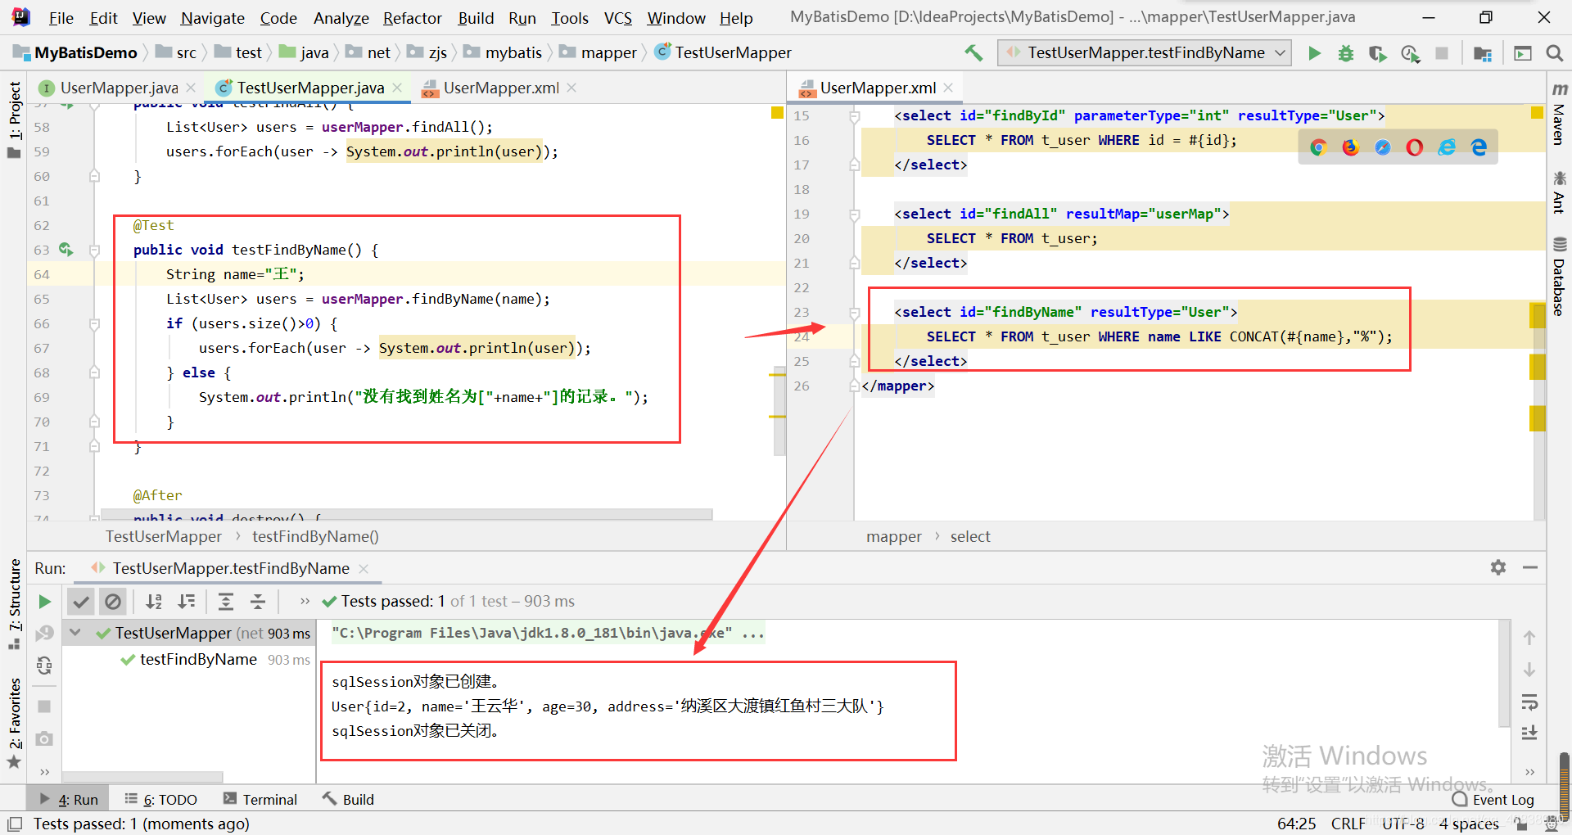1572x835 pixels.
Task: Open the run configuration dropdown
Action: (x=1145, y=53)
